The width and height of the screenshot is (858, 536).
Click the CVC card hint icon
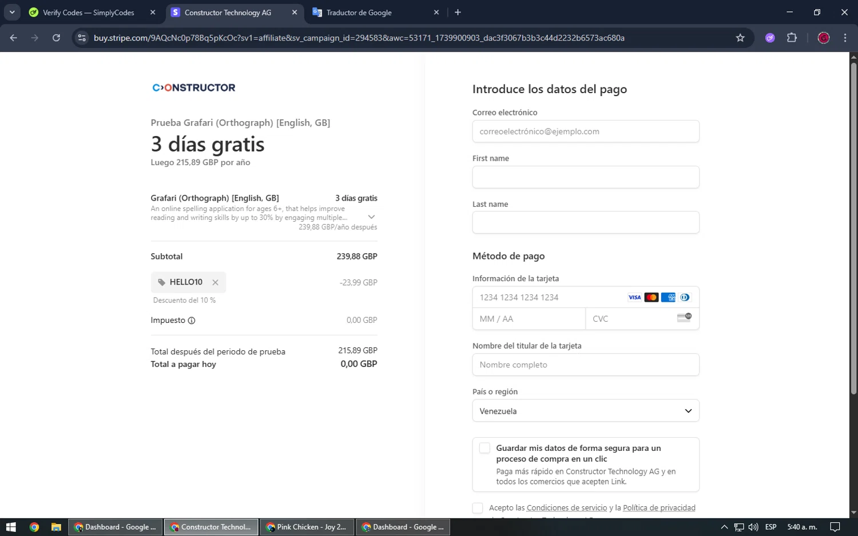(x=684, y=318)
